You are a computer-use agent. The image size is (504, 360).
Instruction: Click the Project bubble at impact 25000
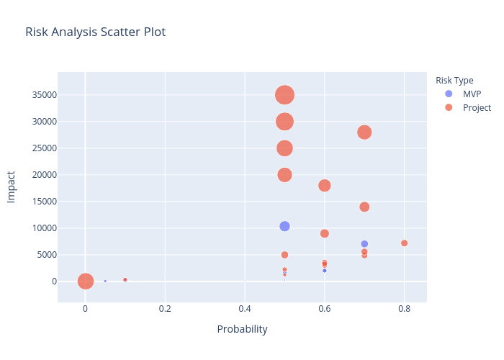(x=284, y=148)
